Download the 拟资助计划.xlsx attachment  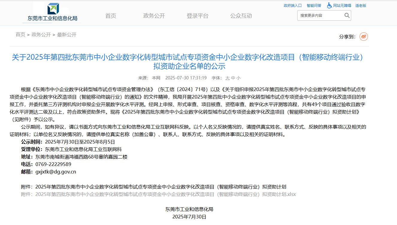coord(165,194)
